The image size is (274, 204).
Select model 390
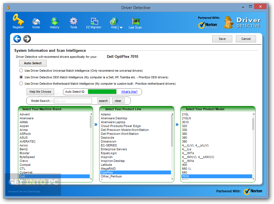coord(184,141)
